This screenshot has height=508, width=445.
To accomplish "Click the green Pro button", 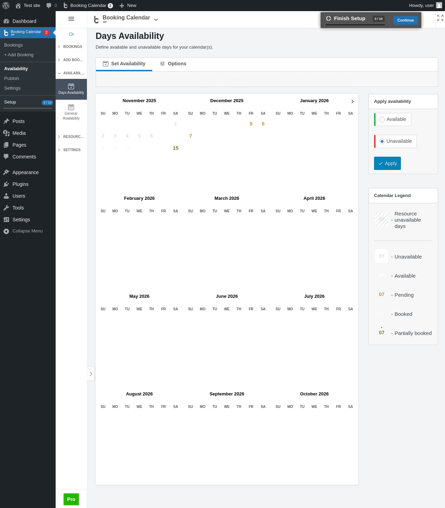I will pos(71,499).
